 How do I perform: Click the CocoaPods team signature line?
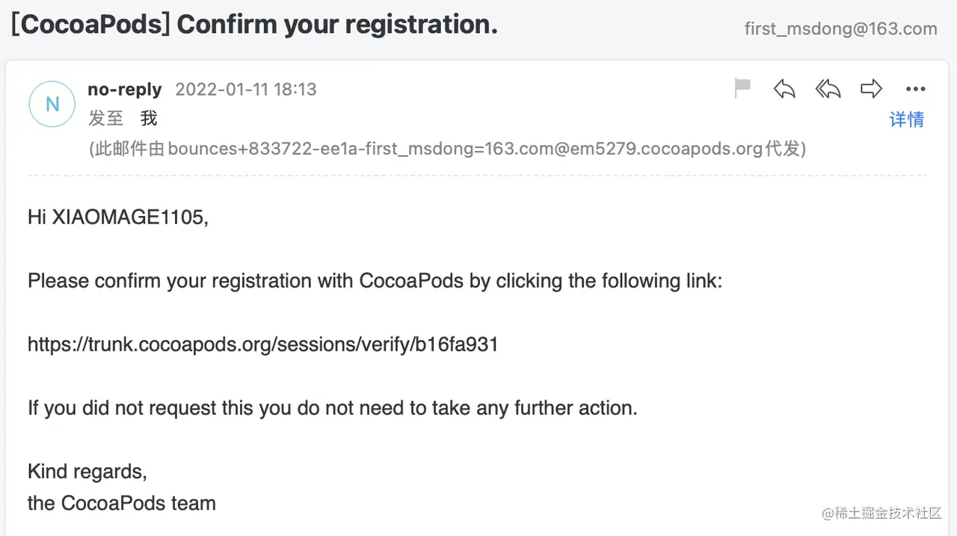tap(122, 503)
